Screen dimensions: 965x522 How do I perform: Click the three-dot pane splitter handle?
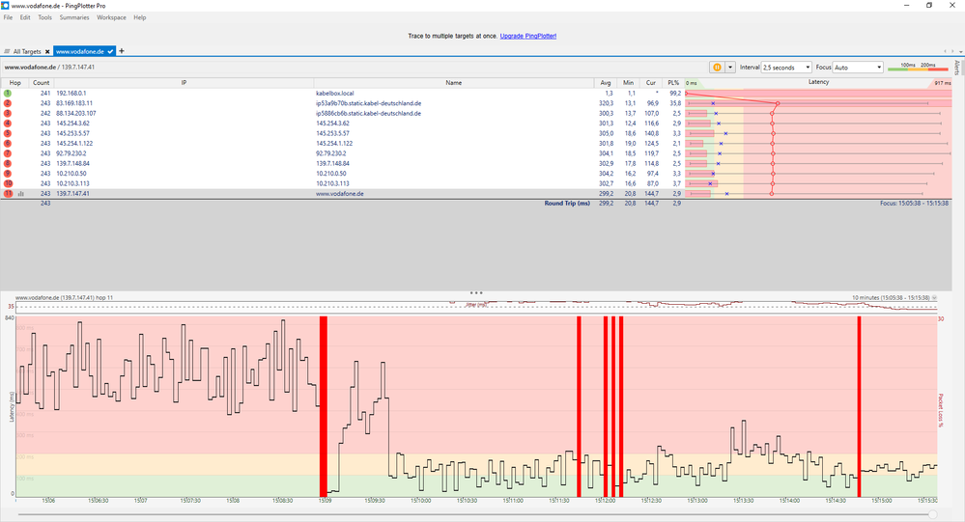tap(475, 292)
